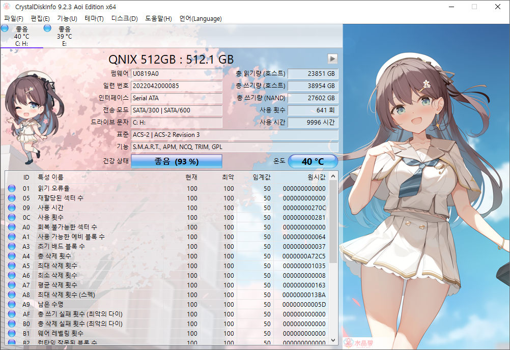The image size is (510, 350).
Task: Click status orb of attribute 09 사용 시간
Action: 12,208
